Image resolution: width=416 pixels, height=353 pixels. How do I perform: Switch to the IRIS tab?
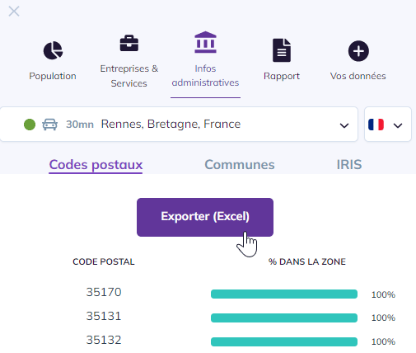(x=349, y=165)
